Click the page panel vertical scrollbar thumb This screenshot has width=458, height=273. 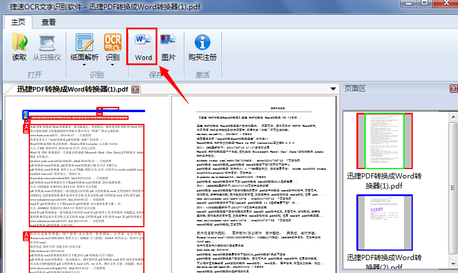[x=453, y=188]
